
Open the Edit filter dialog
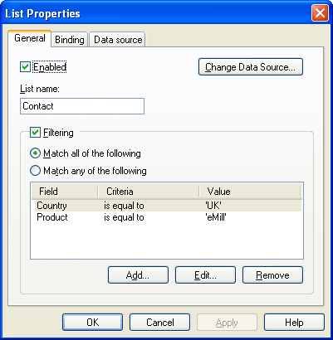pos(205,275)
